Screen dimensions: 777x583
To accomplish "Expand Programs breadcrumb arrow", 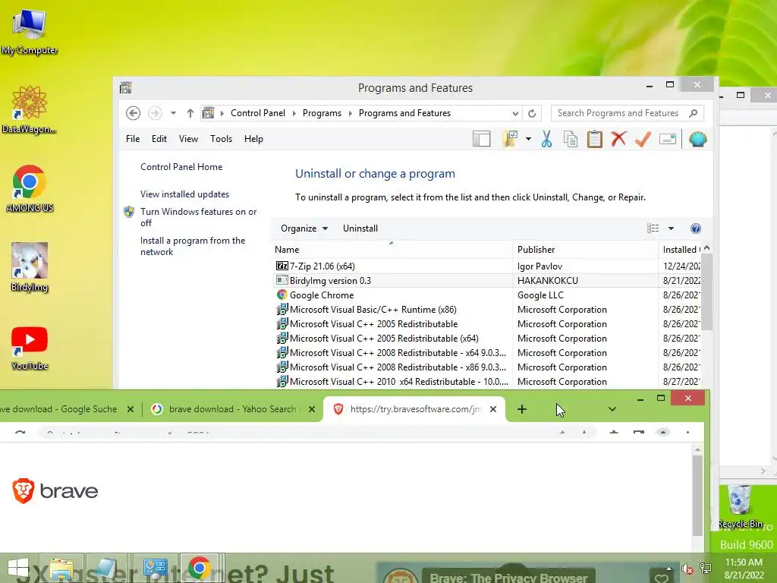I will click(351, 113).
